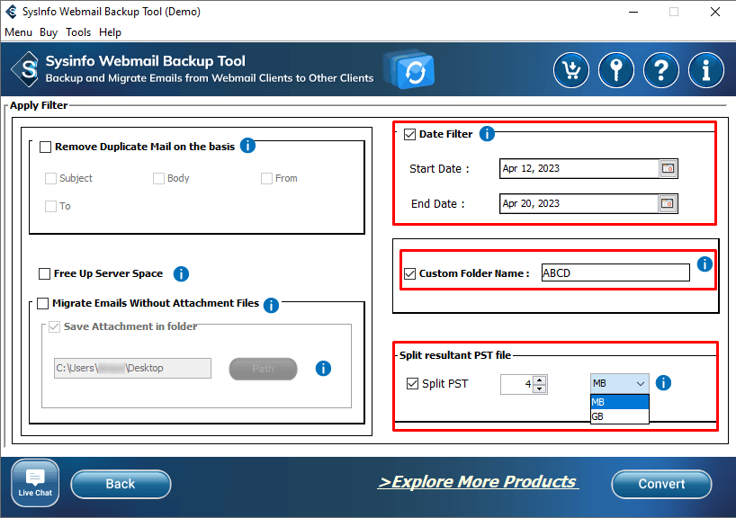Show info for Remove Duplicate Mail
The height and width of the screenshot is (518, 736).
(x=247, y=146)
